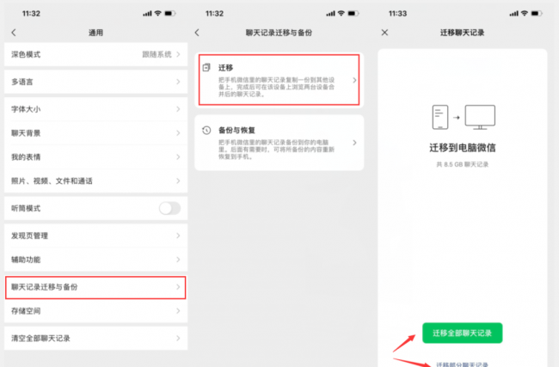Go back from 聊天记录迁移与备份 screen
The height and width of the screenshot is (367, 559).
[197, 33]
